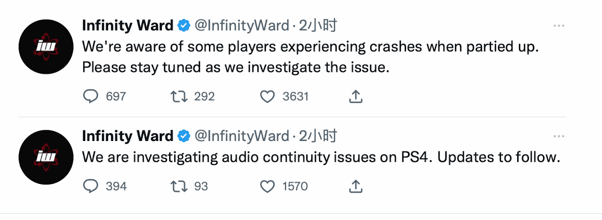Open the more options menu on the PS4 tweet
The image size is (602, 220).
pos(559,136)
